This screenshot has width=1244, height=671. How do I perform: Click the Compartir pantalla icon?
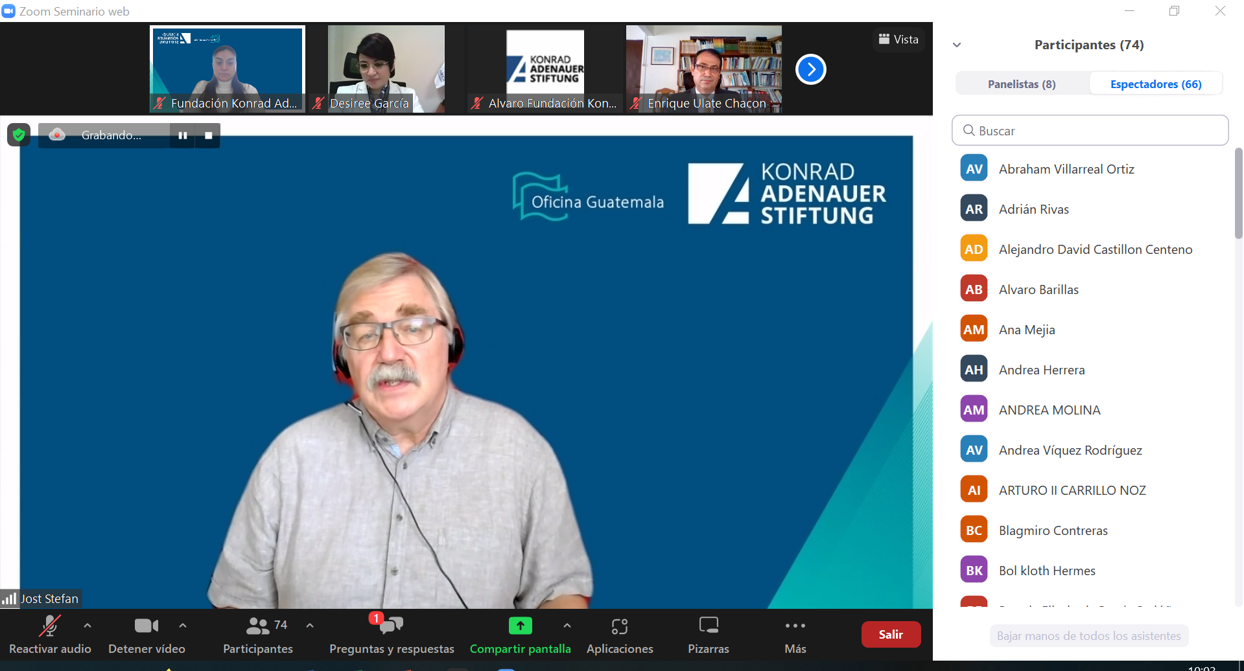(520, 626)
